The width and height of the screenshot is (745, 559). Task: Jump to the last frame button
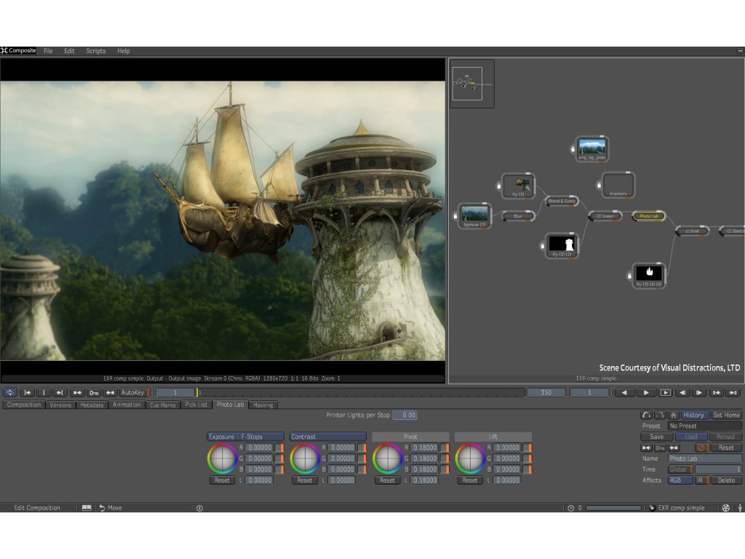pos(733,392)
